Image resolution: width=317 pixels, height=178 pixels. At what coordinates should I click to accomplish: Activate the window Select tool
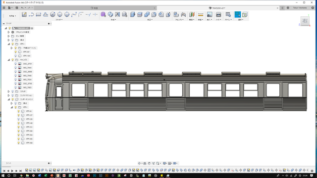click(x=238, y=14)
